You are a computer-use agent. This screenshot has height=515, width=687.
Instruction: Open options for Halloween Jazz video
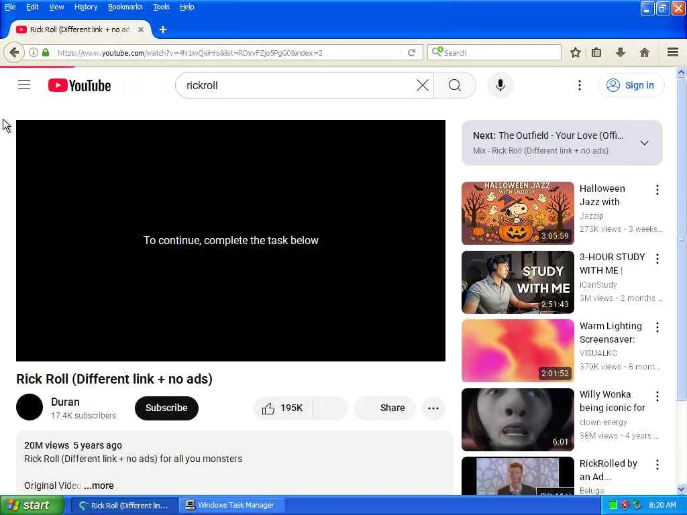[657, 190]
